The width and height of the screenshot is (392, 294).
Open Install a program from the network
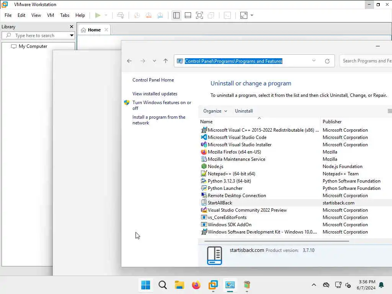159,120
